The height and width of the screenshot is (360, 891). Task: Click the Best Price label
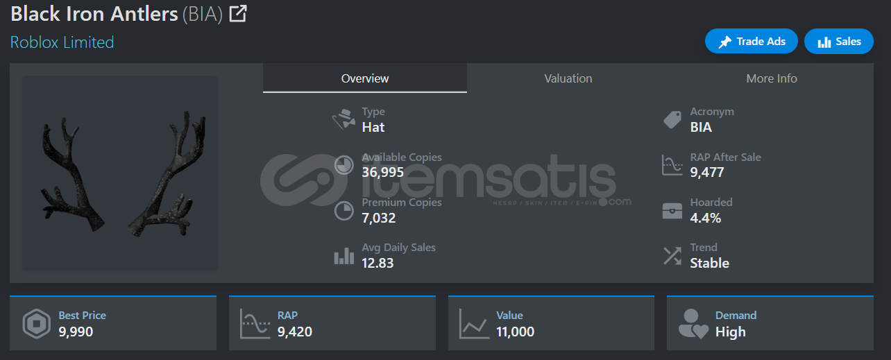click(82, 315)
